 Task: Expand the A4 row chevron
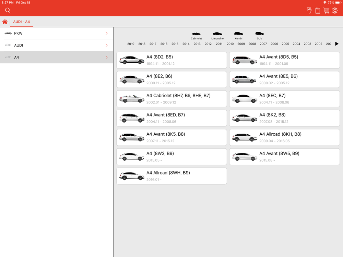pos(107,57)
